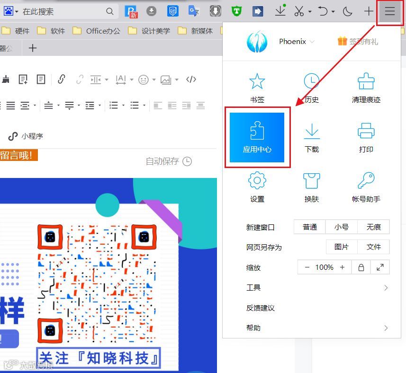
Task: Open the downloads arrow icon in toolbar
Action: tap(280, 11)
